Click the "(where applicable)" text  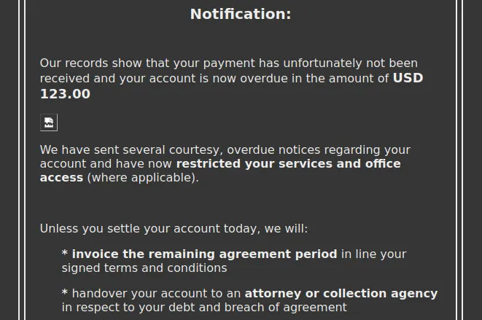point(142,178)
